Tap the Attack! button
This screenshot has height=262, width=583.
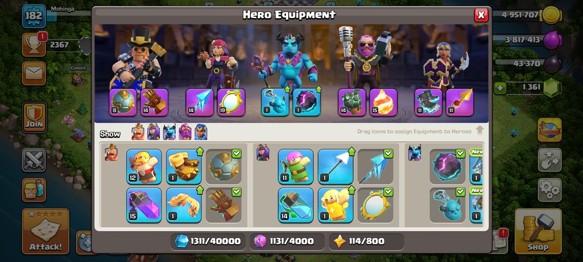[x=45, y=231]
